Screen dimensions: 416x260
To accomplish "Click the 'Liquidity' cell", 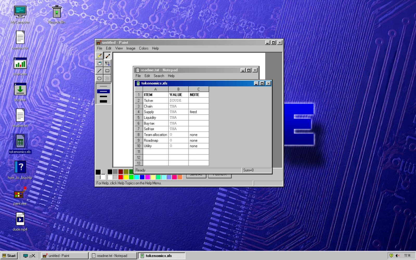I will [155, 118].
